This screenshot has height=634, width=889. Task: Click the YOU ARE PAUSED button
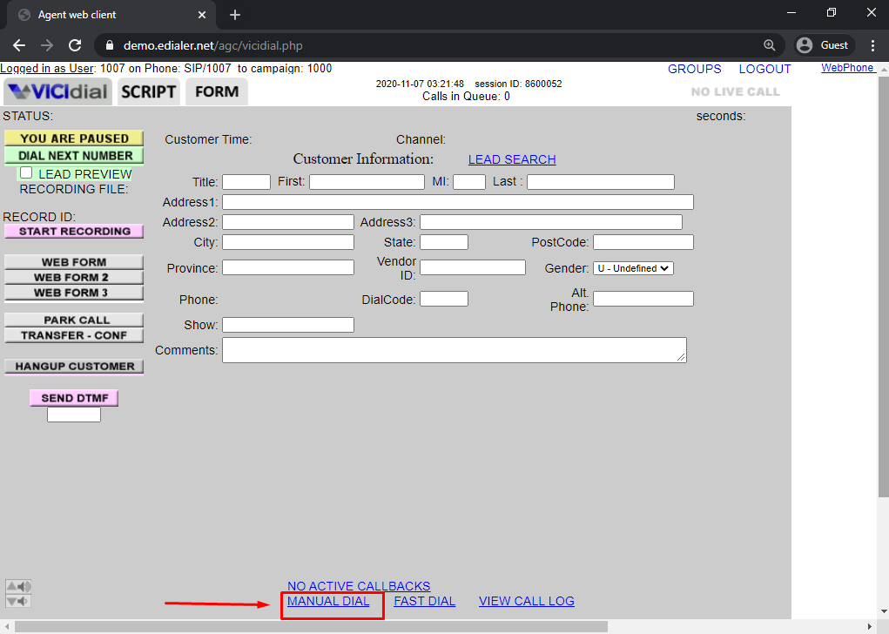74,138
